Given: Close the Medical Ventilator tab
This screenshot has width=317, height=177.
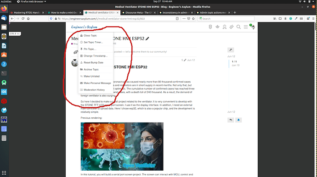Looking at the screenshot, I should (118, 12).
